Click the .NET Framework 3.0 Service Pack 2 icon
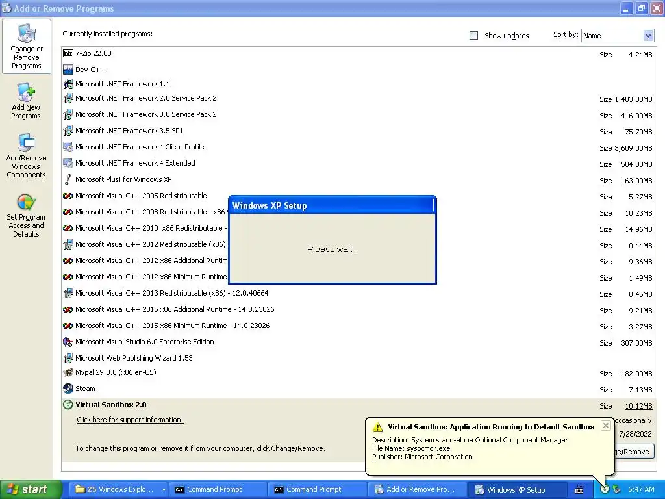The height and width of the screenshot is (499, 665). [x=68, y=114]
